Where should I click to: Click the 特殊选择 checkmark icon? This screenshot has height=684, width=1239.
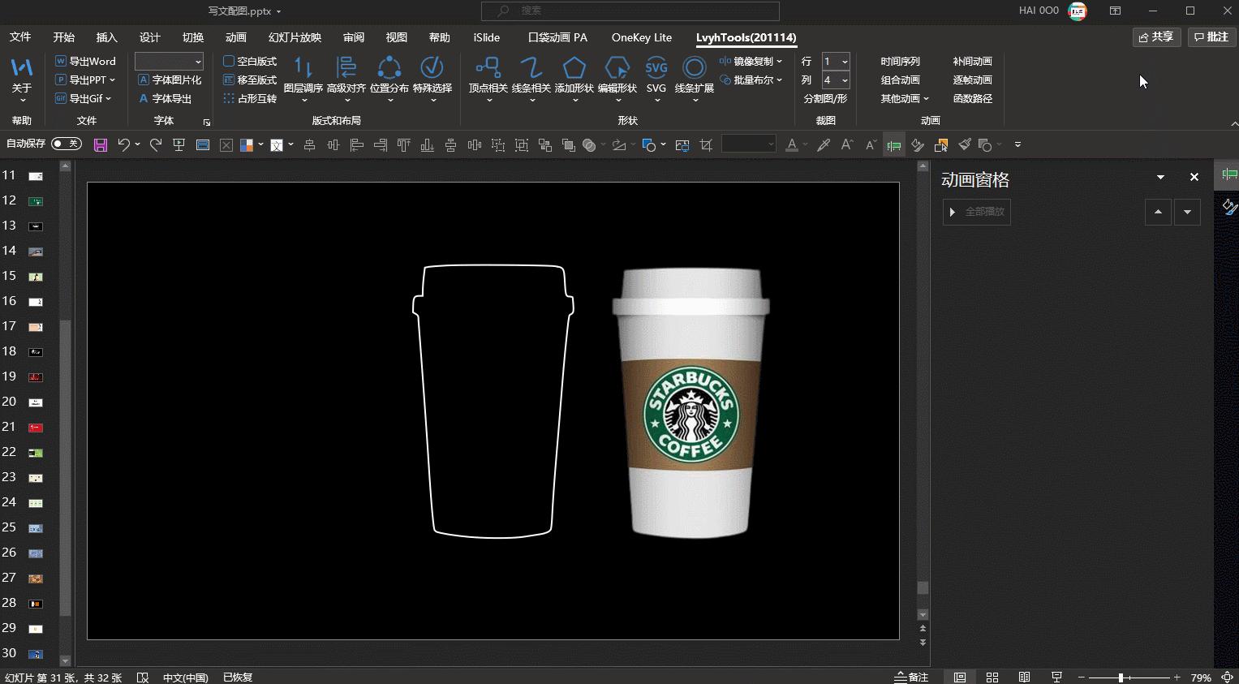(432, 68)
